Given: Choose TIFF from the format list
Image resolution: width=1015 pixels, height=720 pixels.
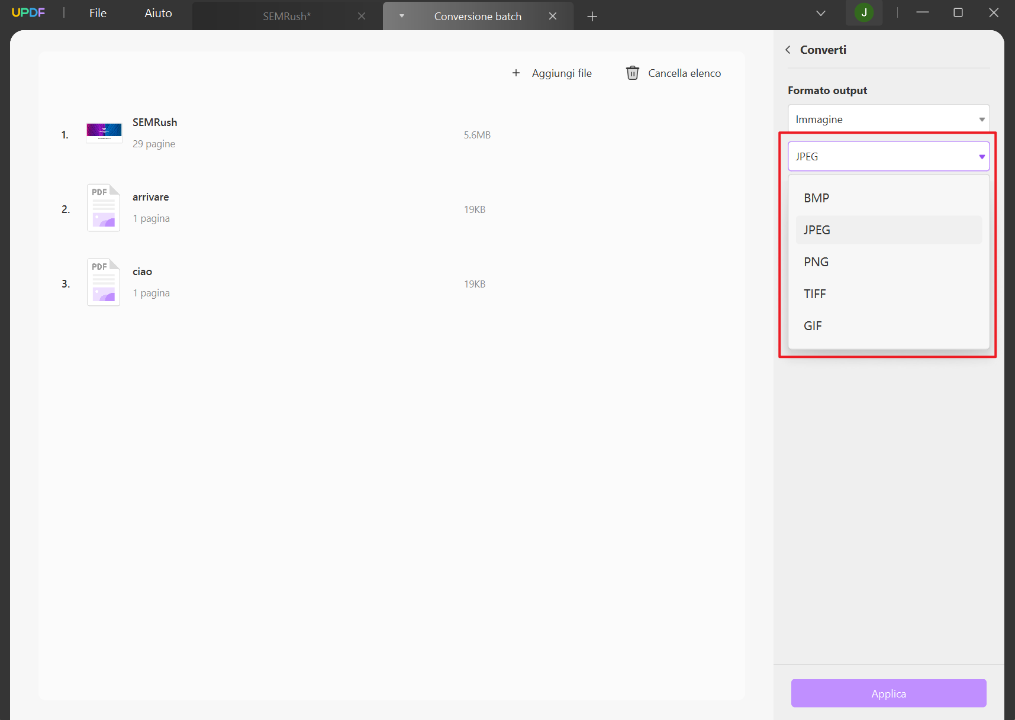Looking at the screenshot, I should (888, 294).
